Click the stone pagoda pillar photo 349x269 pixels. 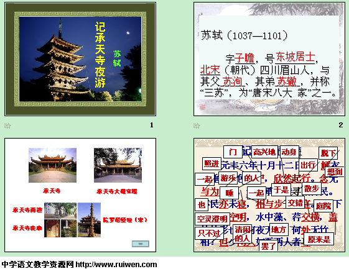(89, 220)
